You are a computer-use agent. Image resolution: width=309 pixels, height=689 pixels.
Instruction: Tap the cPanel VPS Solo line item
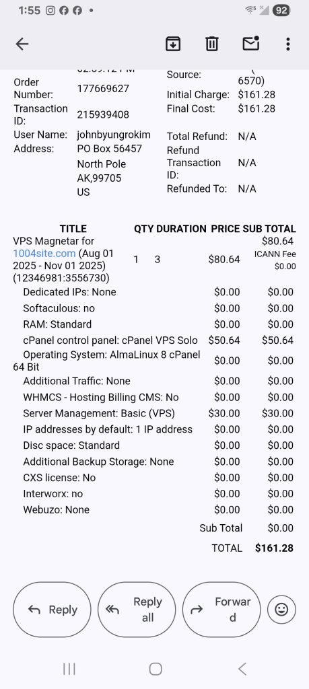(x=110, y=340)
